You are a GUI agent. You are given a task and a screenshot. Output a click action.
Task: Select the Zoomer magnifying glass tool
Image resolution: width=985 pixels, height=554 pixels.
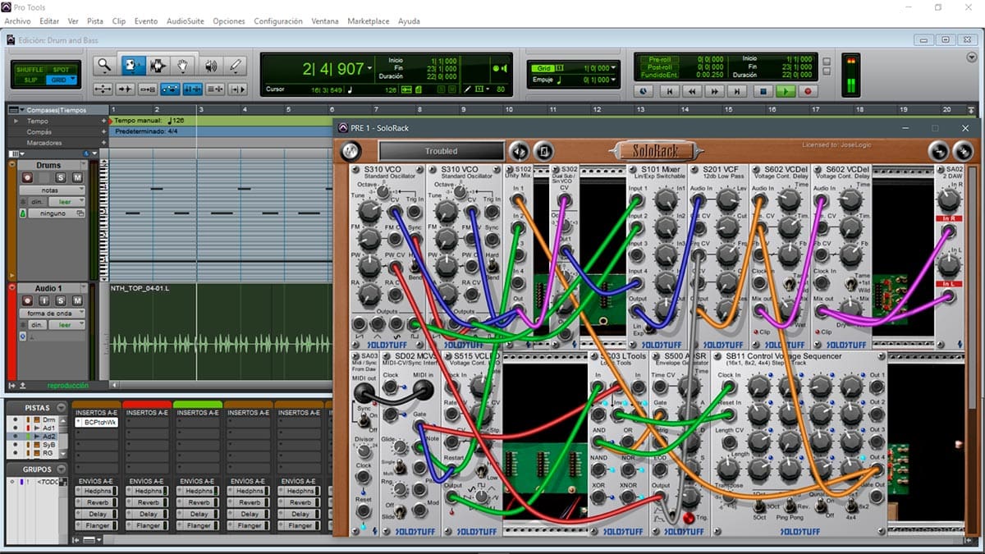click(104, 66)
